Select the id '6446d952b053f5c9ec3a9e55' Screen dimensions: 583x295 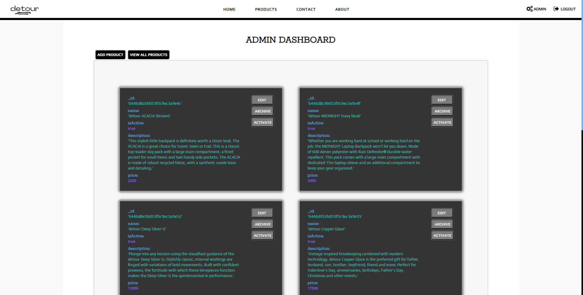tap(335, 217)
